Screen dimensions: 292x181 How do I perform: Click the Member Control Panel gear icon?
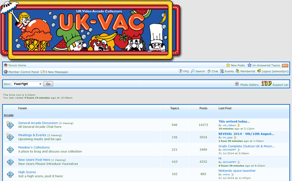point(5,72)
